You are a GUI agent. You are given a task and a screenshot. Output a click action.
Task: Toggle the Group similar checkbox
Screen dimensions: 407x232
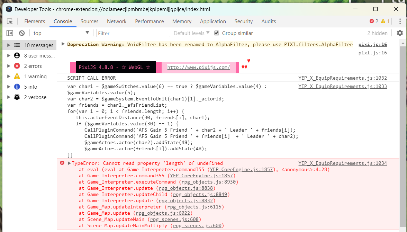point(217,33)
